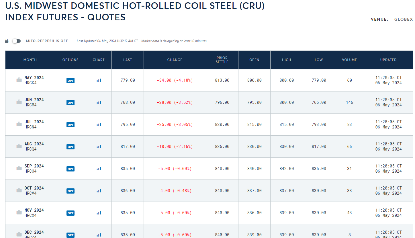The width and height of the screenshot is (415, 238).
Task: Click the AUG 2024 contract month
Action: click(x=34, y=144)
